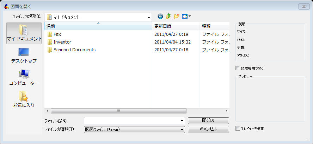Open the view menu icon

click(x=186, y=16)
